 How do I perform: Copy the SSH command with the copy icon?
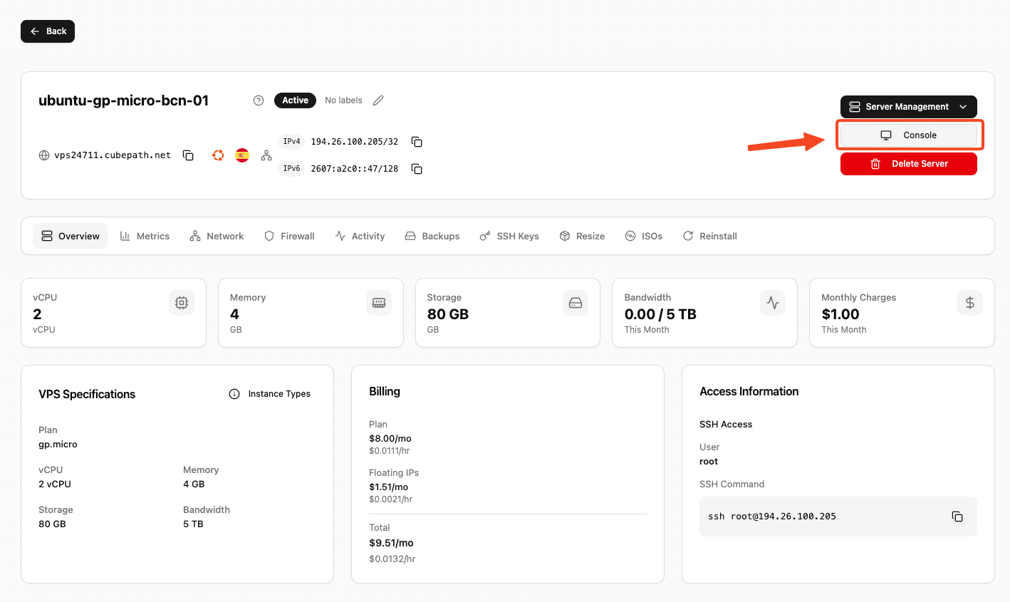tap(957, 517)
